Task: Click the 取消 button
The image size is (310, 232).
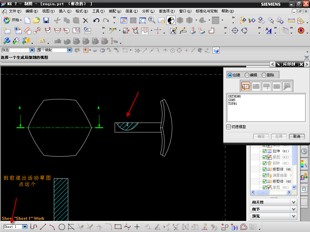Action: 297,137
